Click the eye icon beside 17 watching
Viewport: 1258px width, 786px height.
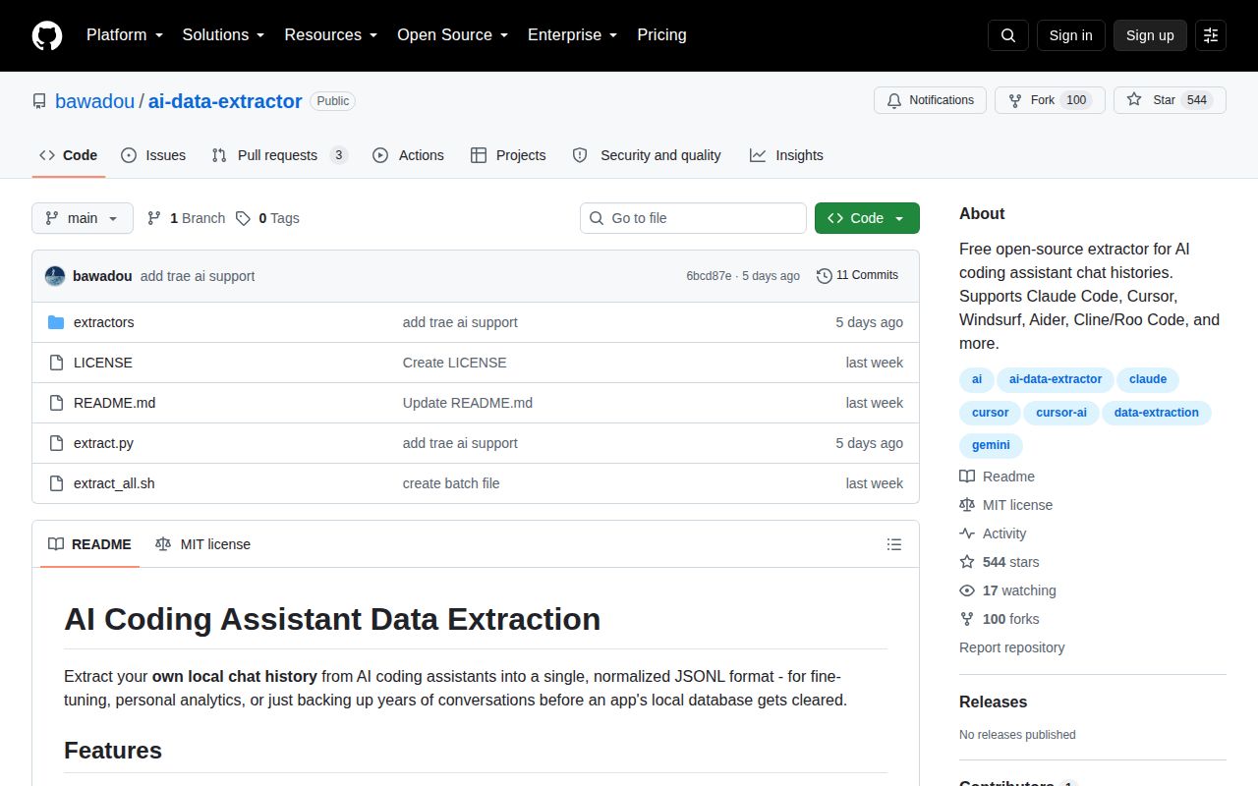967,590
